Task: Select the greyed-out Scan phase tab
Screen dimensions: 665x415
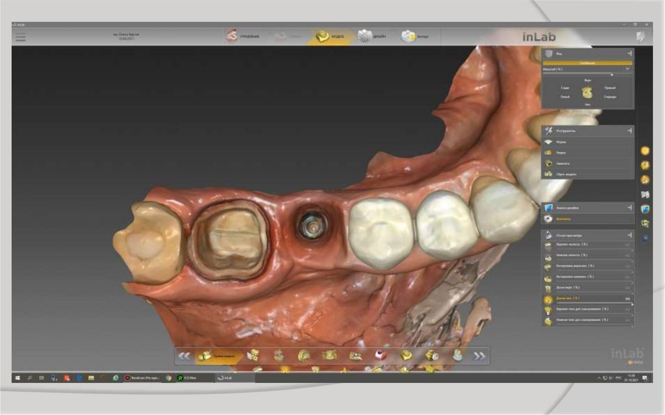Action: pos(288,36)
